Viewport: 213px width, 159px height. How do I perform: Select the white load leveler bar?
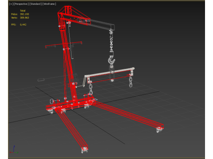110,73
